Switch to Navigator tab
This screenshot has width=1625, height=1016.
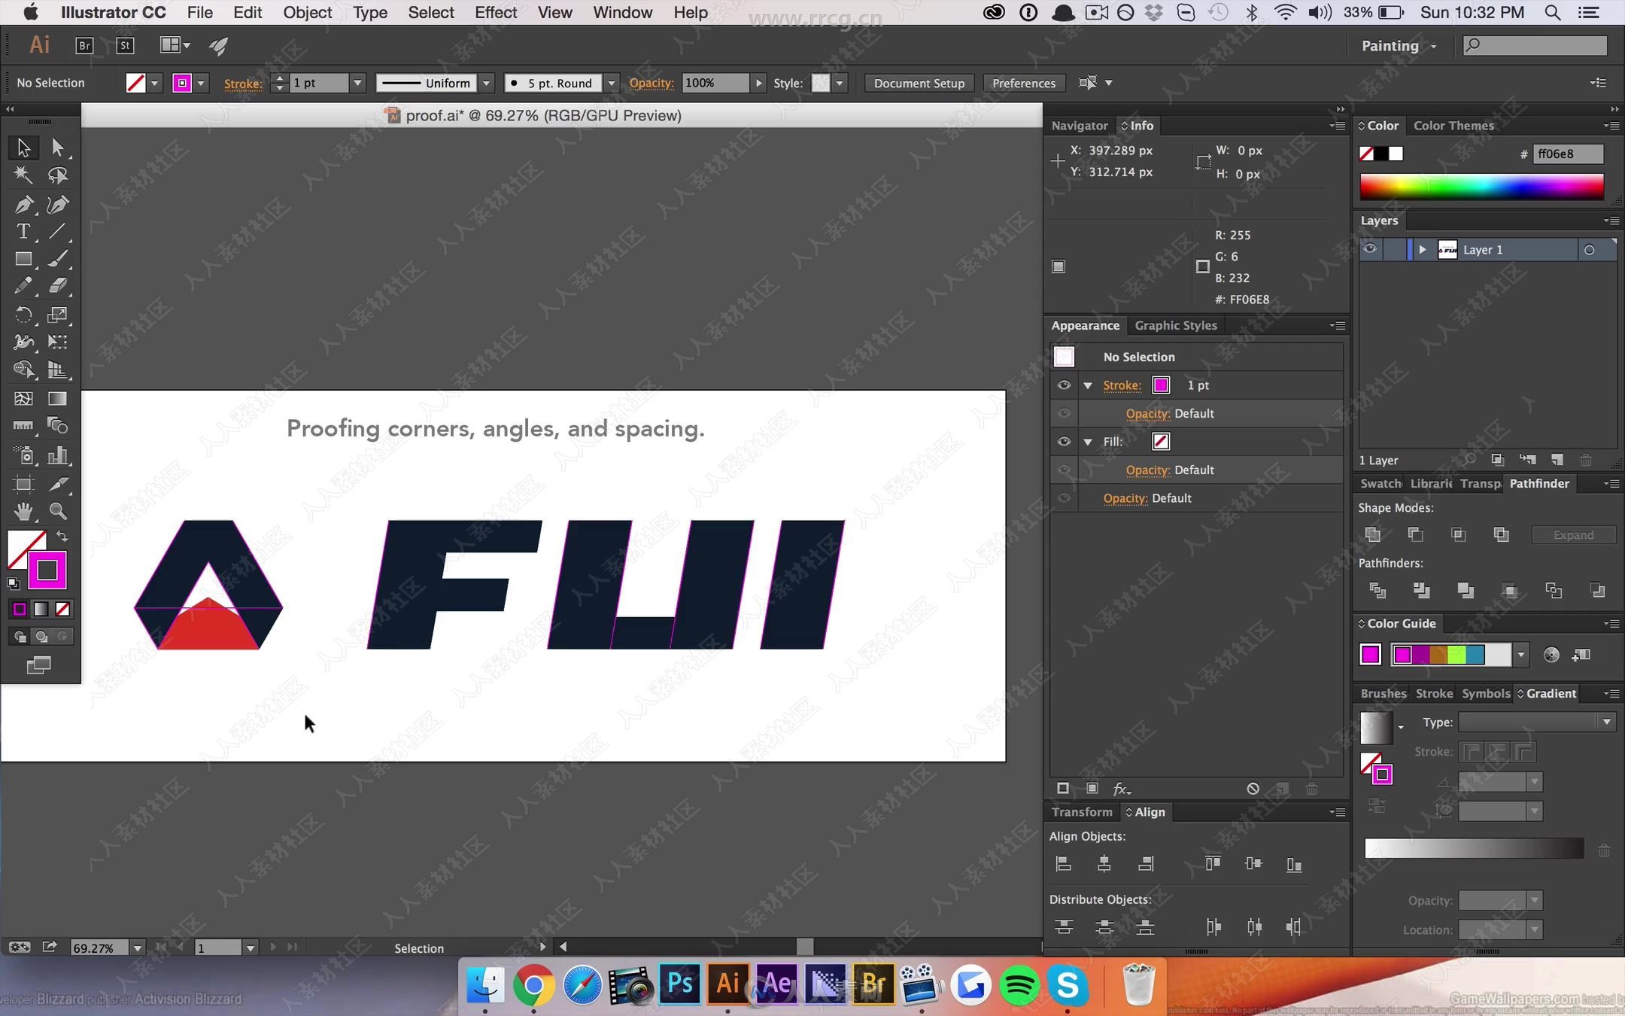1079,126
